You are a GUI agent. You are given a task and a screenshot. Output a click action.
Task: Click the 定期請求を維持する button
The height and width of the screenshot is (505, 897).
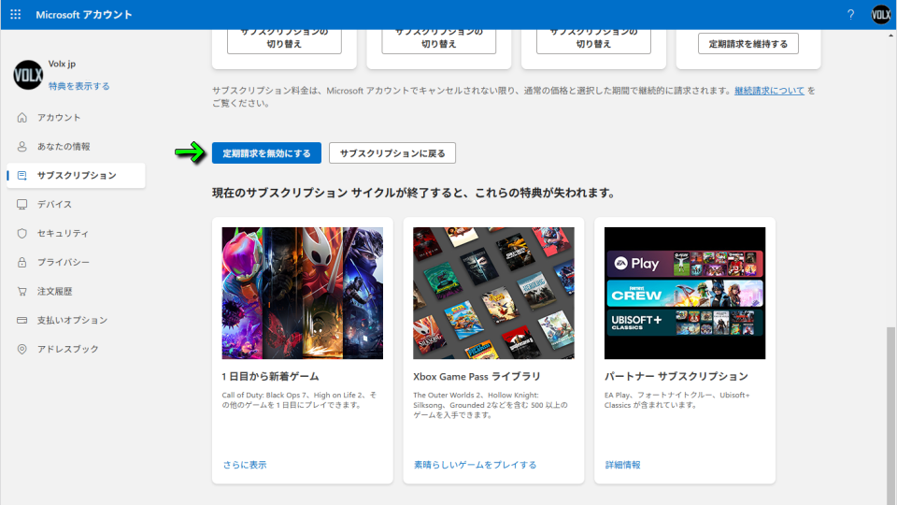pos(747,44)
